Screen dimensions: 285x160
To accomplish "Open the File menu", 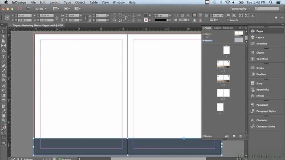I will (x=33, y=2).
